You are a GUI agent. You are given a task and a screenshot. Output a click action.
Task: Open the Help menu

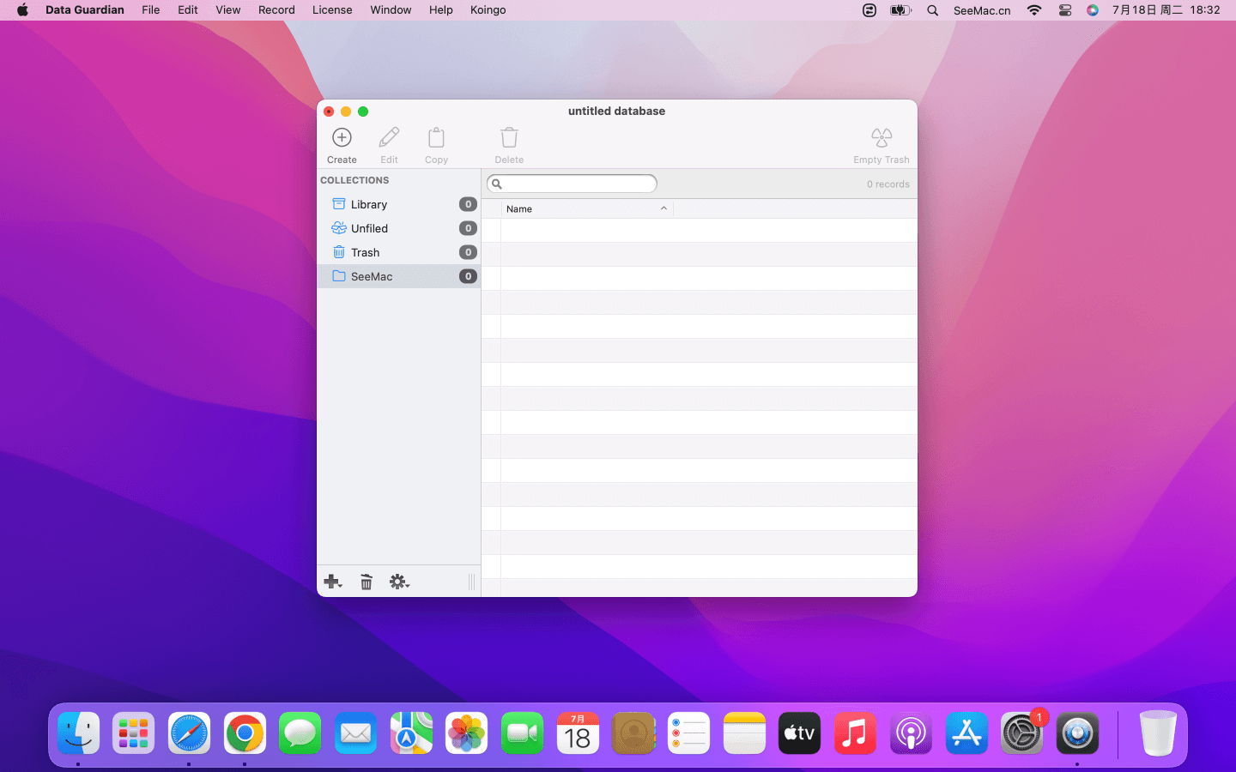click(441, 10)
